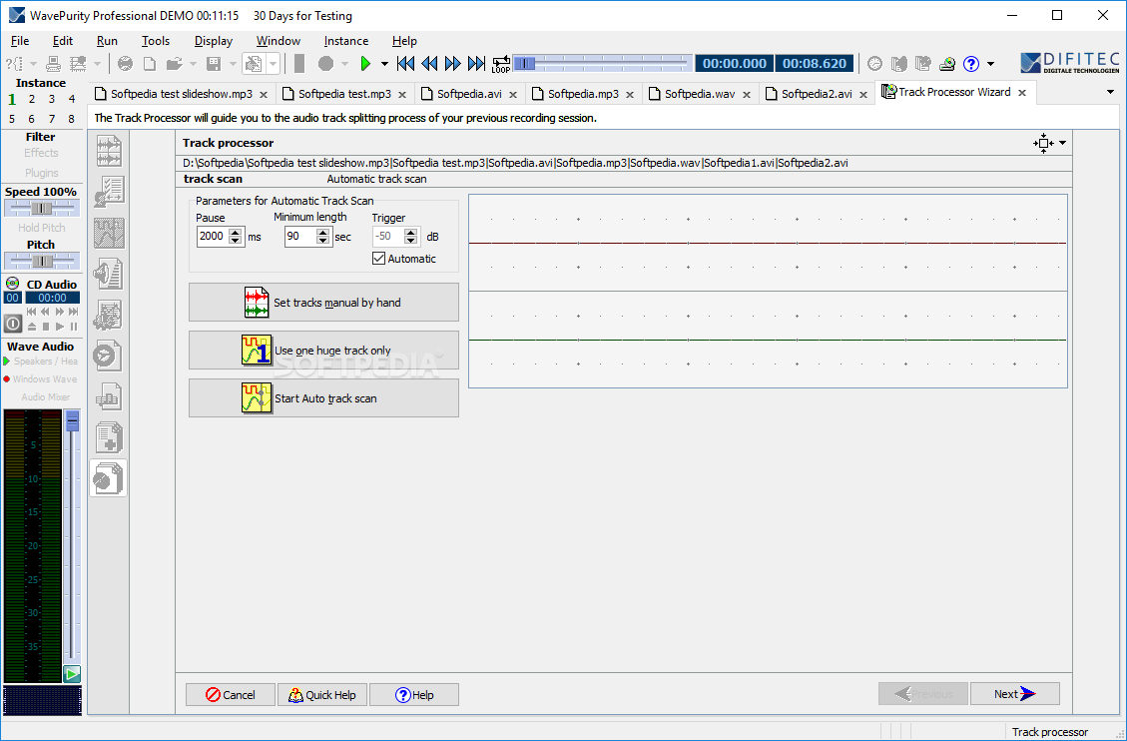Jump to start with skip-back button
The height and width of the screenshot is (741, 1127).
[405, 64]
